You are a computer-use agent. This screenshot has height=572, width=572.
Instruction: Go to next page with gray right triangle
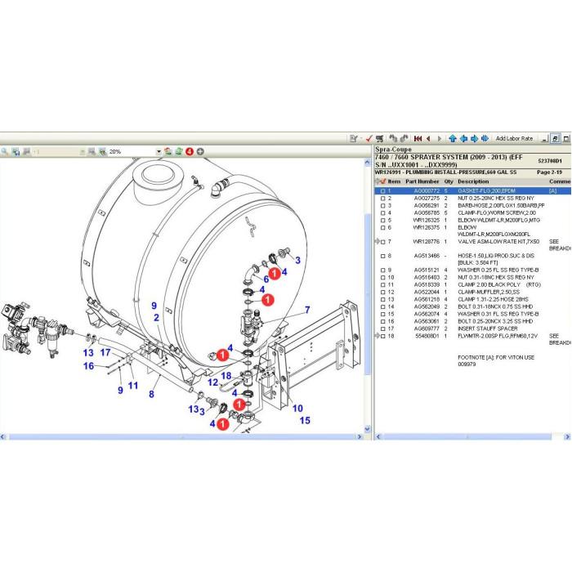440,139
